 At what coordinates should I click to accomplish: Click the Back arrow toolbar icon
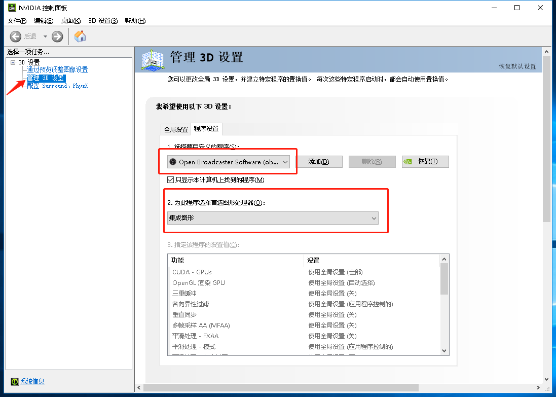pos(15,36)
